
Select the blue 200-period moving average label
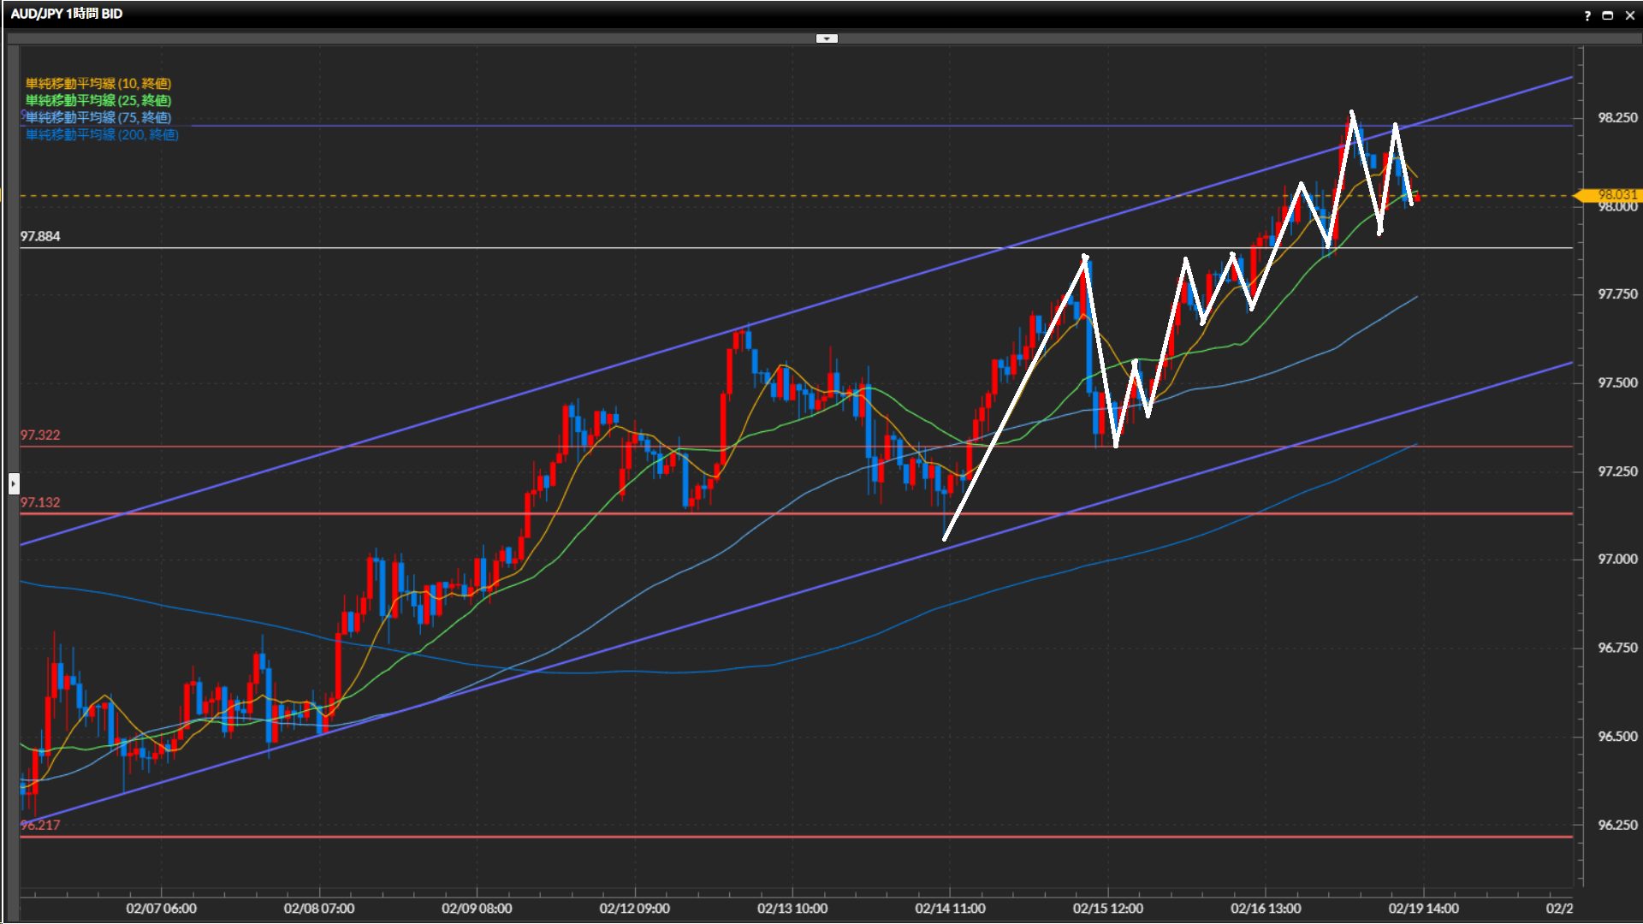tap(102, 134)
